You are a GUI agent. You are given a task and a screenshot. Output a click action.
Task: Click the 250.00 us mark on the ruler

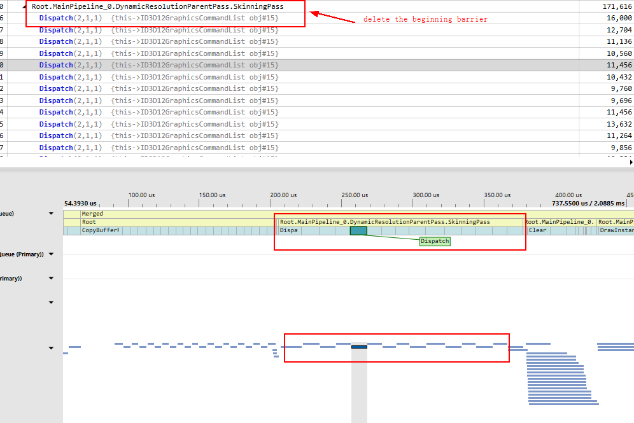pyautogui.click(x=355, y=195)
